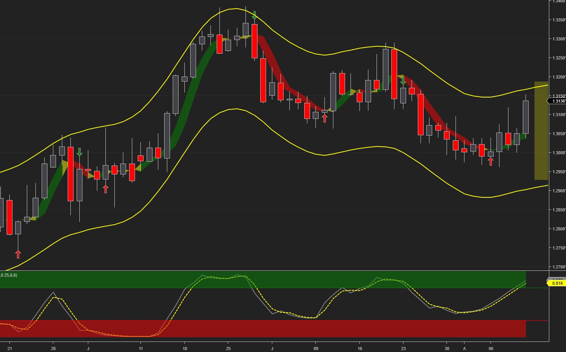Select the 11 date label
Viewport: 566px width, 352px height.
click(141, 349)
